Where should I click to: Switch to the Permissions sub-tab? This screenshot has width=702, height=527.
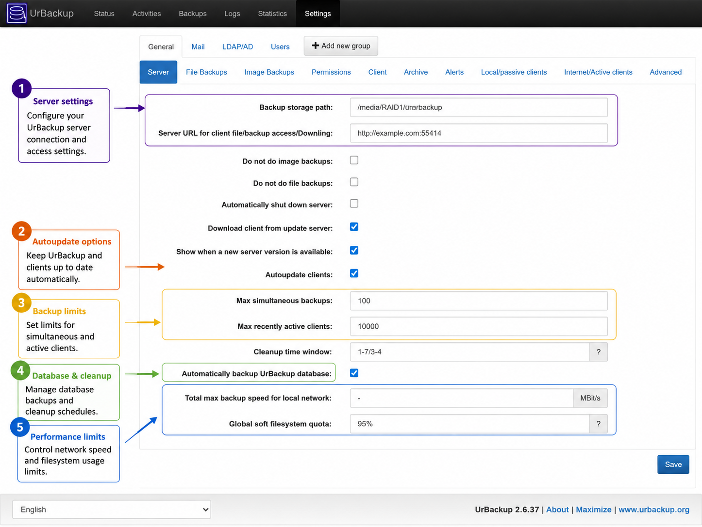331,72
